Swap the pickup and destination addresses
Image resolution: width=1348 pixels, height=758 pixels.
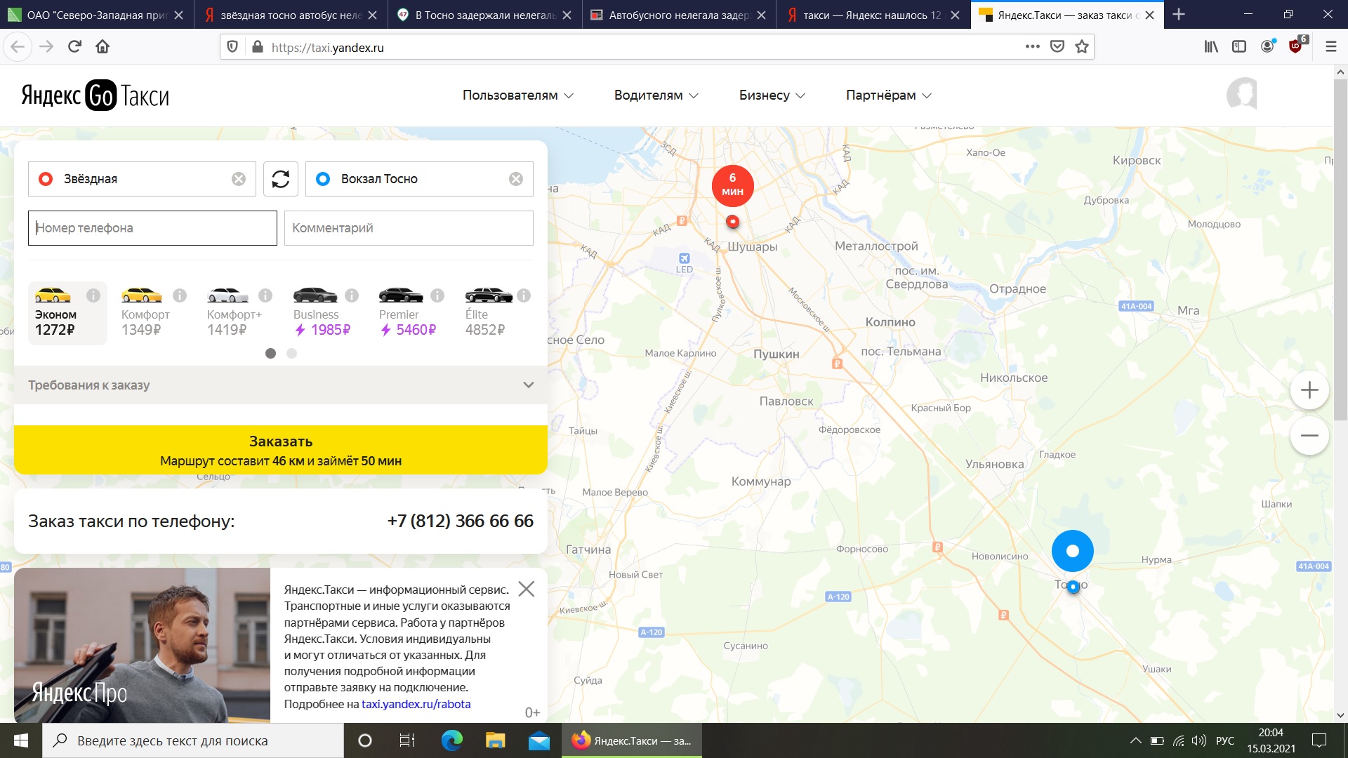coord(281,179)
